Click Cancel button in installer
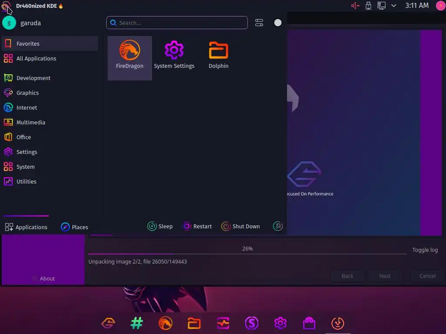Screen dimensions: 446x334 point(427,276)
